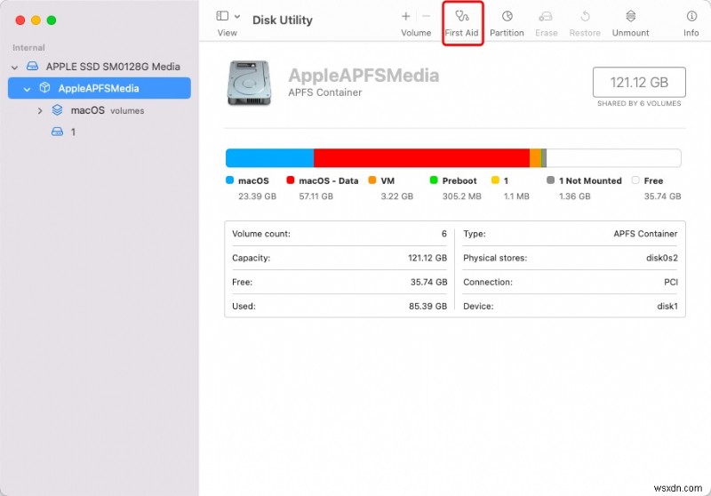711x496 pixels.
Task: Click the orange VM legend swatch
Action: (372, 180)
